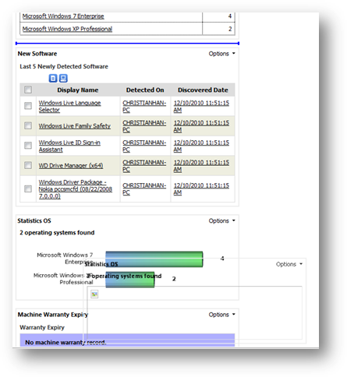347x377 pixels.
Task: Open Options menu of New Software panel
Action: pos(221,54)
